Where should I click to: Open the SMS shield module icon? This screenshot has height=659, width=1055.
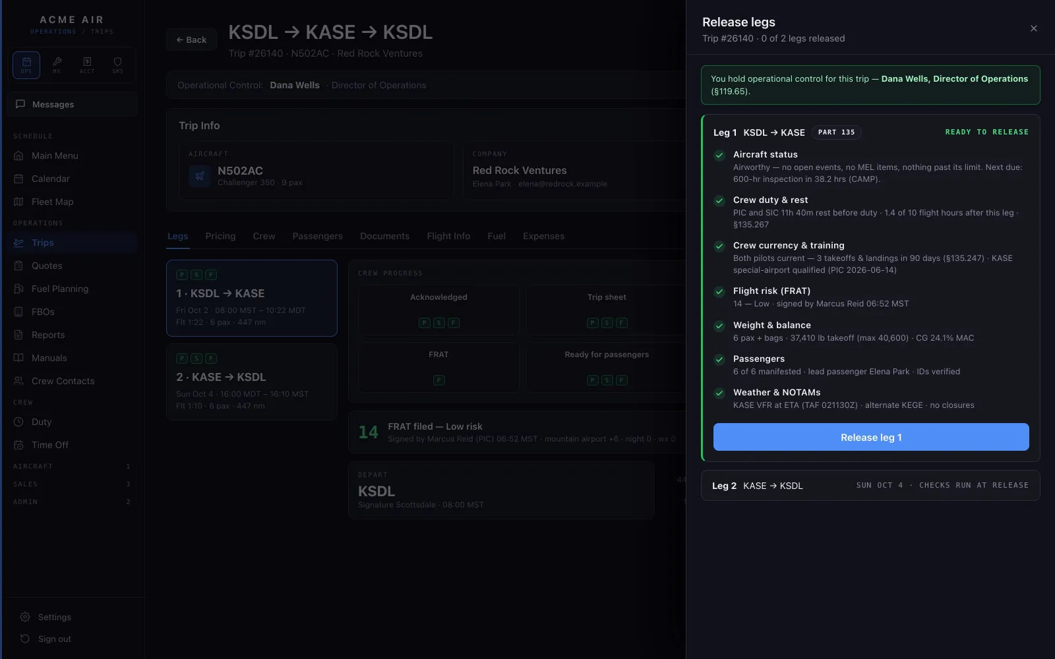tap(117, 65)
